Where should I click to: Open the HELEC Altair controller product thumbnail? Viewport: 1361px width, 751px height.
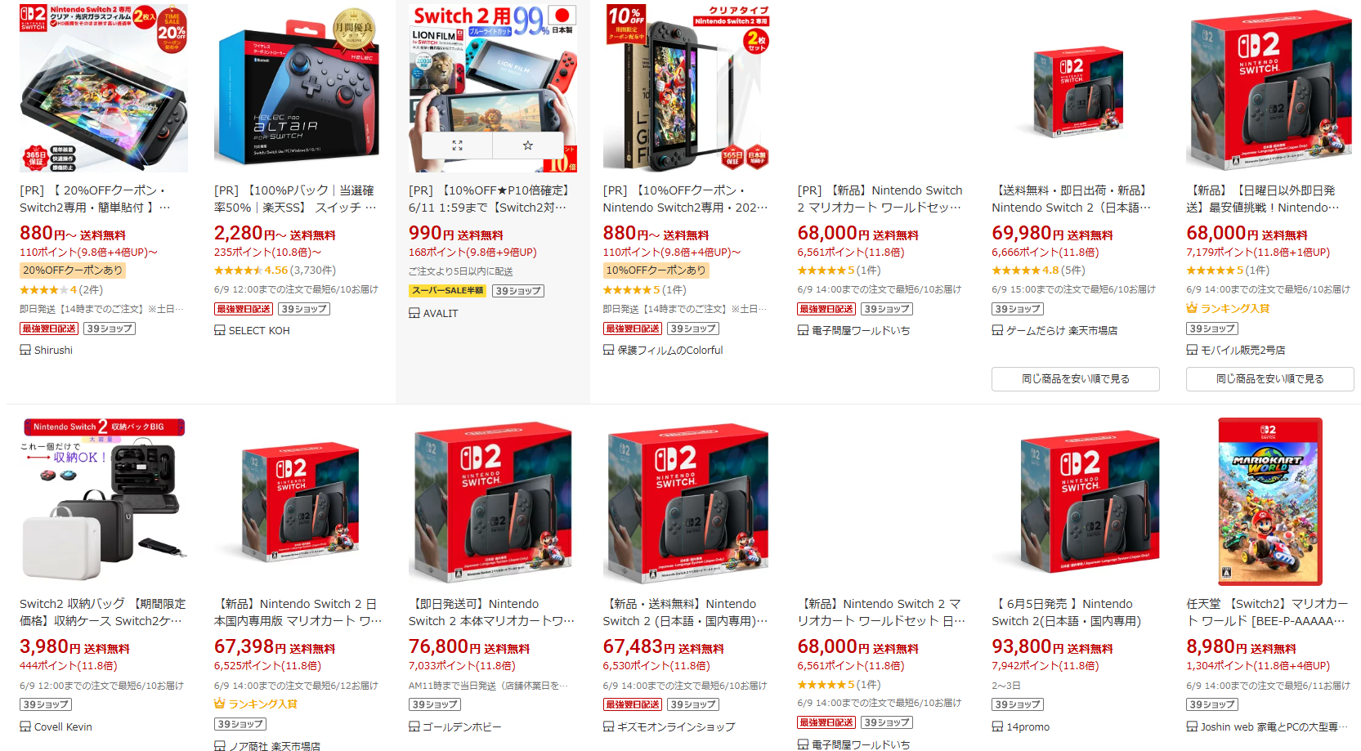298,88
